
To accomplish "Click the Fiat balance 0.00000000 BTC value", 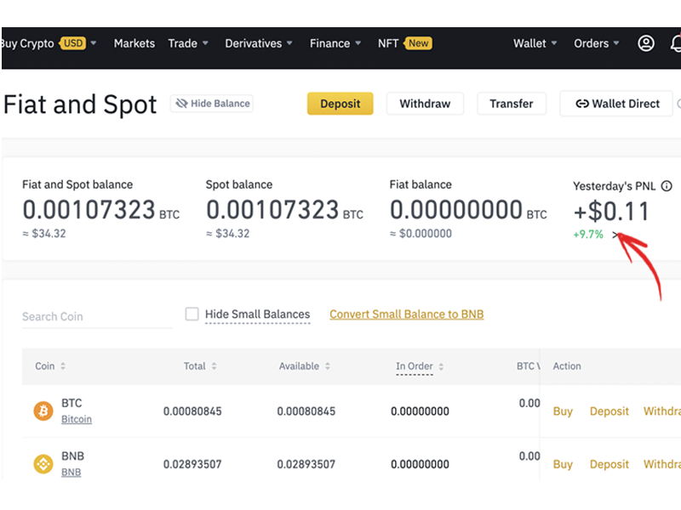I will [x=468, y=210].
